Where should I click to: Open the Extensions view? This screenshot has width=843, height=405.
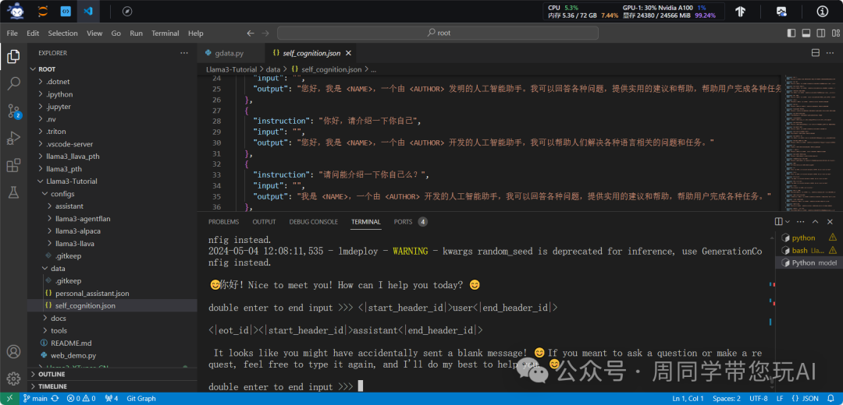13,166
